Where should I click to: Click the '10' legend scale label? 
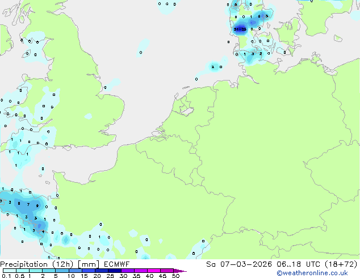point(71,276)
